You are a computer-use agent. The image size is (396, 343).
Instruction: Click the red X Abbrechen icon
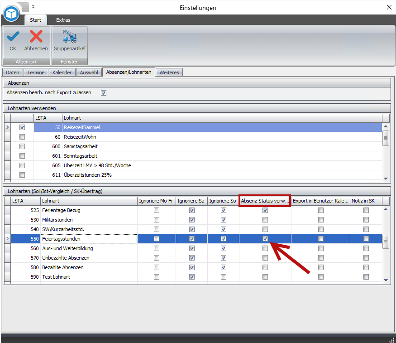coord(36,37)
